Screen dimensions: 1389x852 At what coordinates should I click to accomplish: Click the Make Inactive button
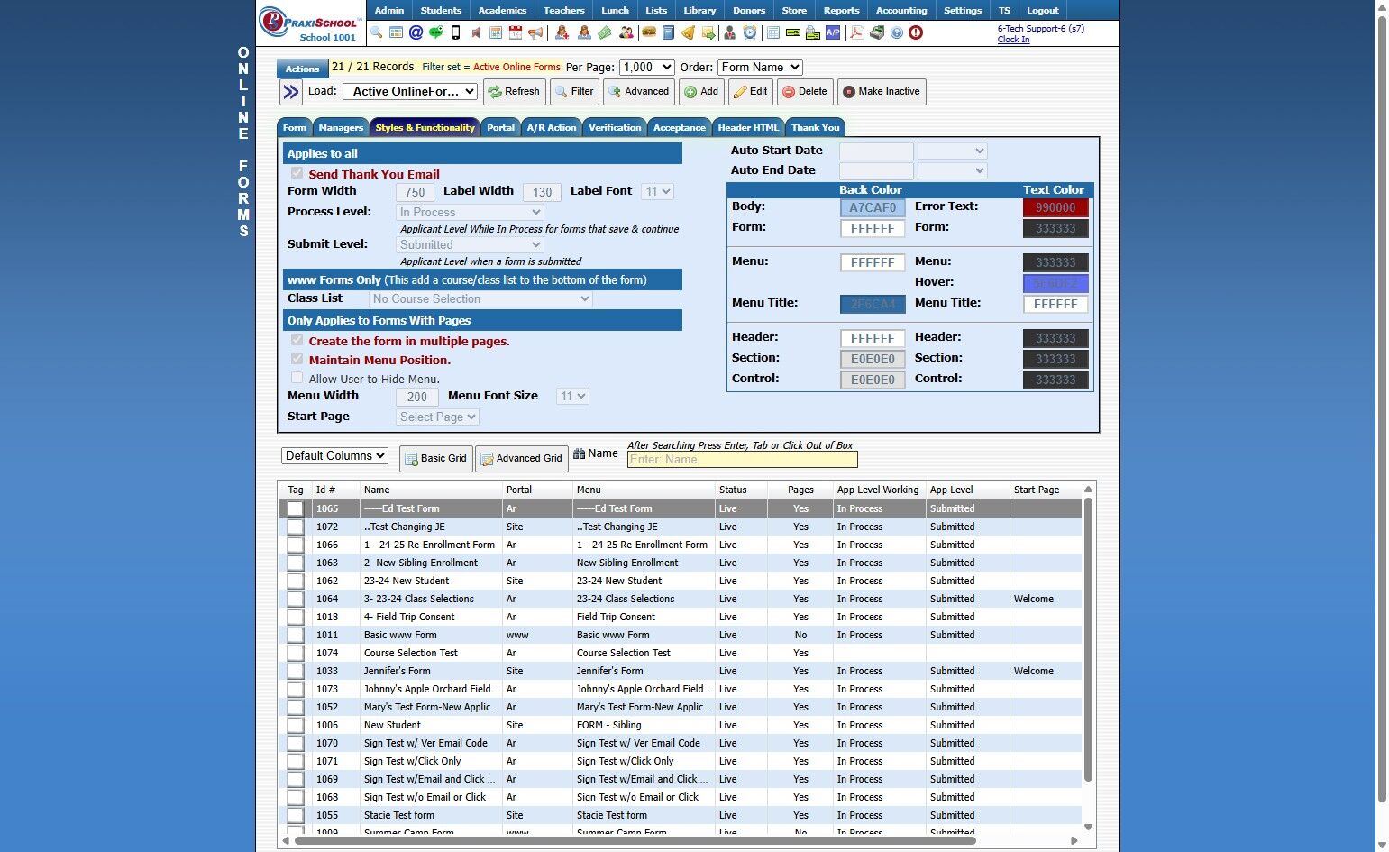(882, 92)
